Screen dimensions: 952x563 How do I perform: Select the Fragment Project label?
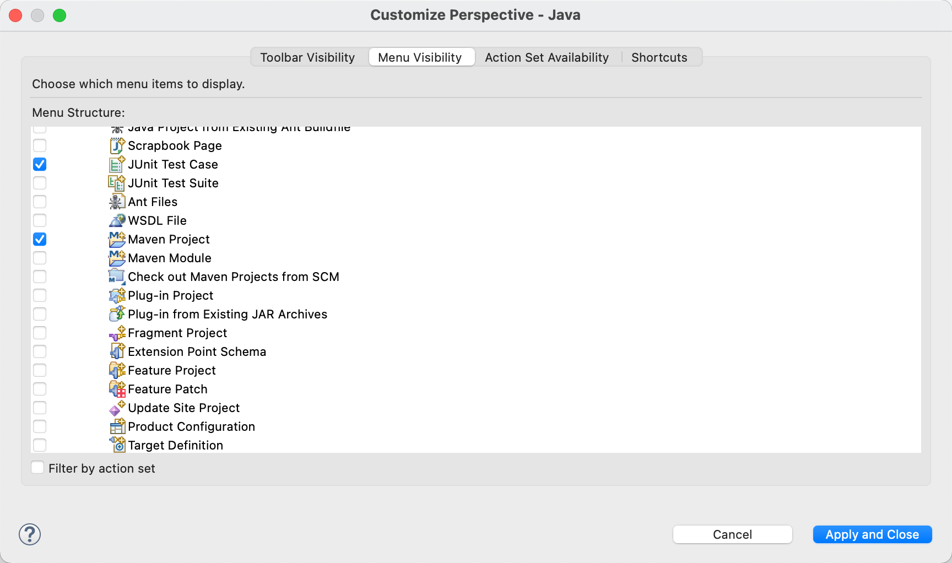[177, 333]
